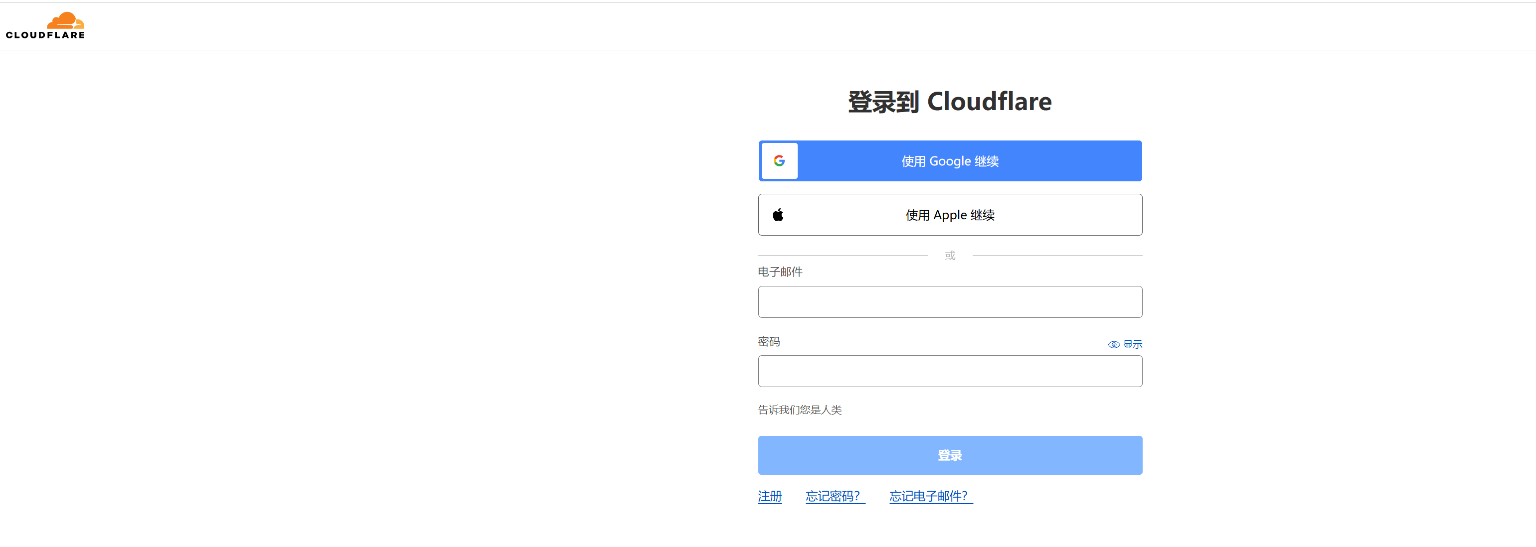Click the Google G icon
1536x547 pixels.
point(779,161)
